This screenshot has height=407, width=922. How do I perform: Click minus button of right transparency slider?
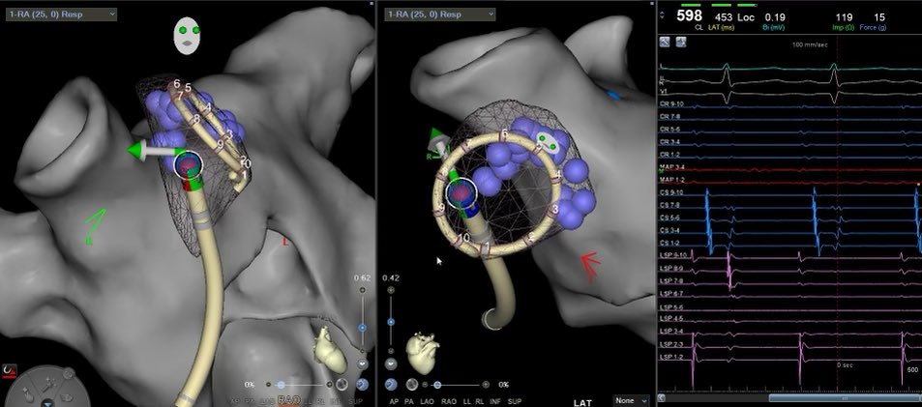[425, 385]
